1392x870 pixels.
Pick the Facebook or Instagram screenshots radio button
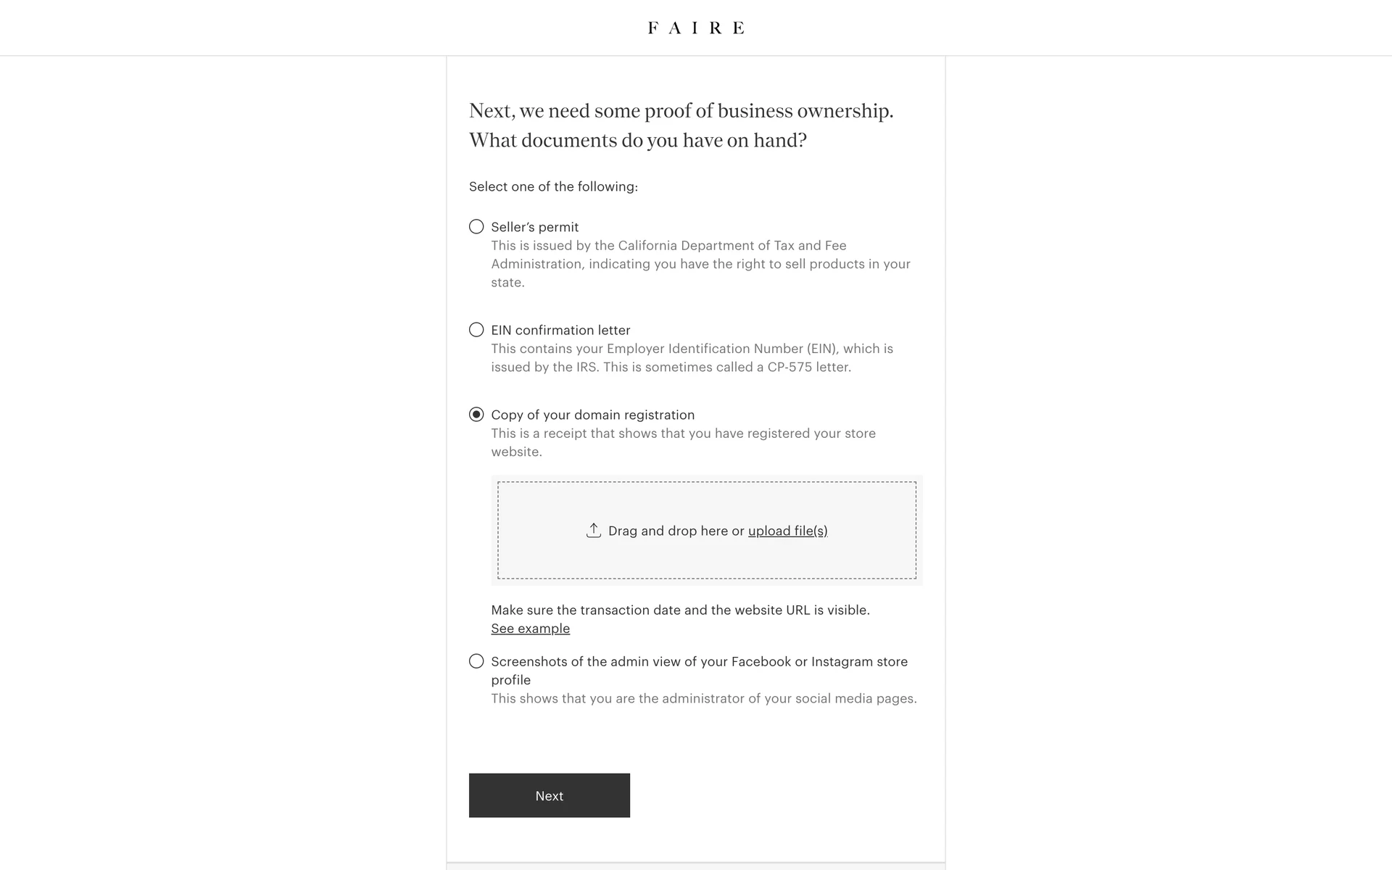[476, 661]
